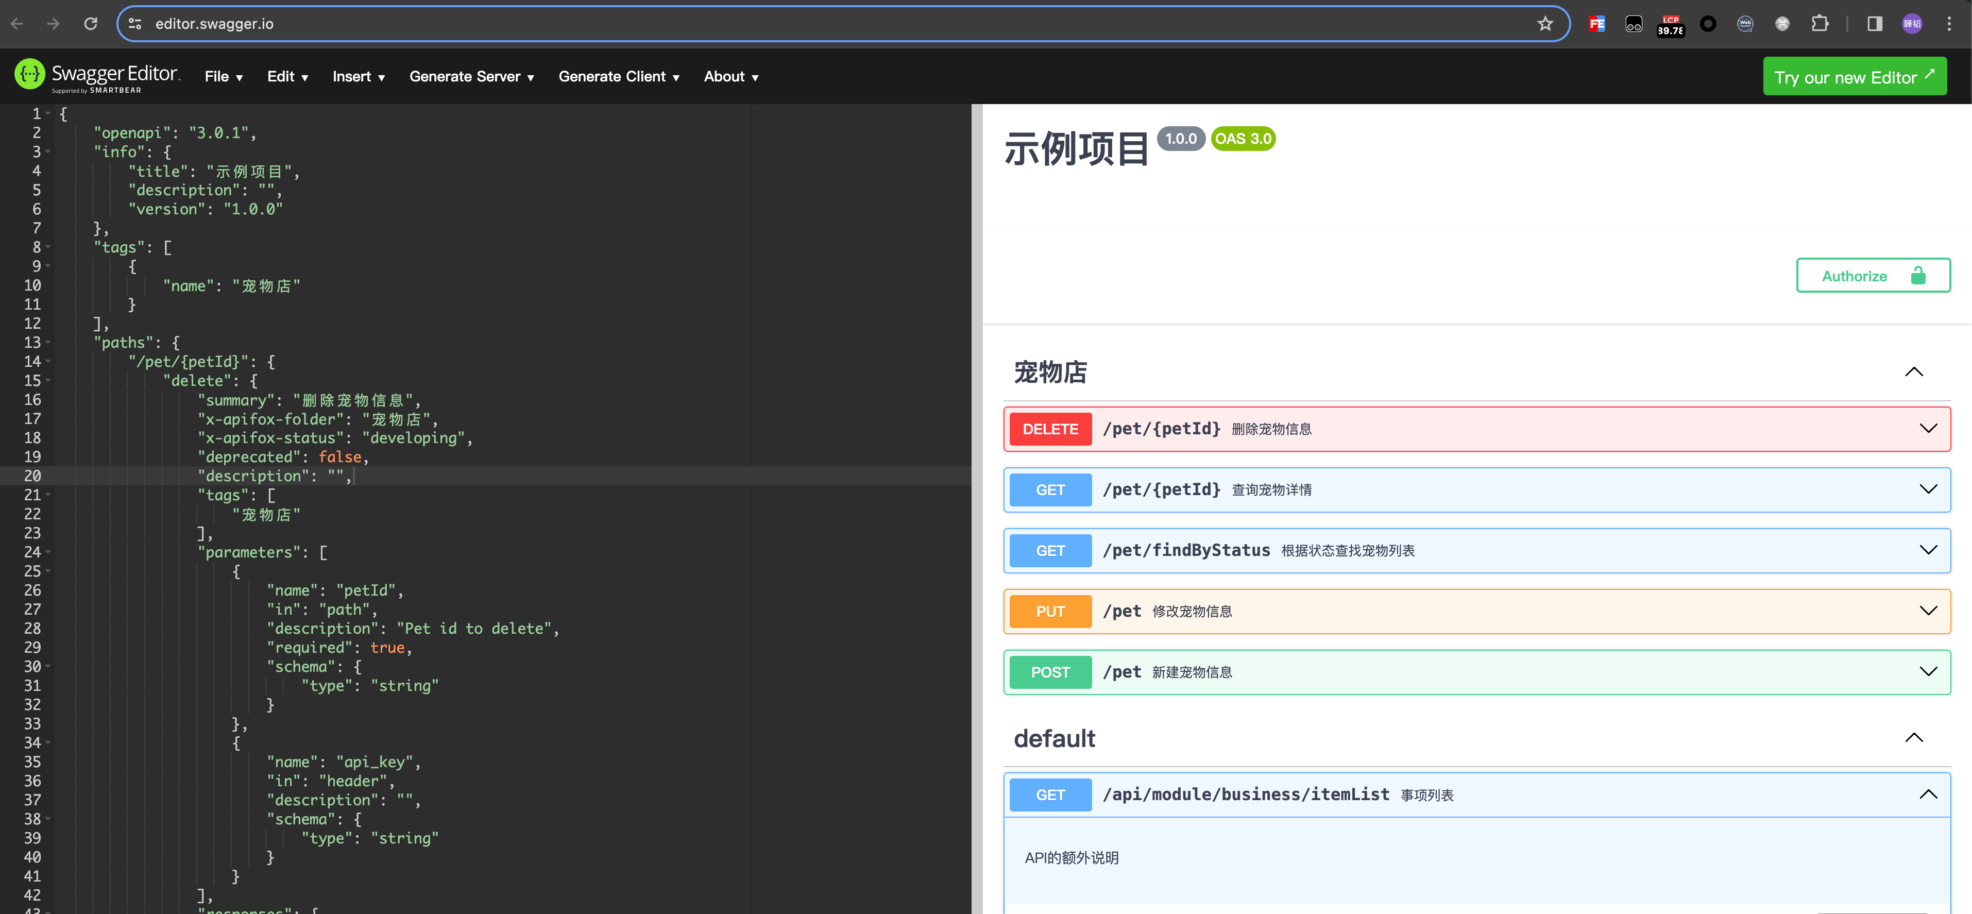This screenshot has width=1972, height=914.
Task: Open the Edit menu
Action: pos(288,77)
